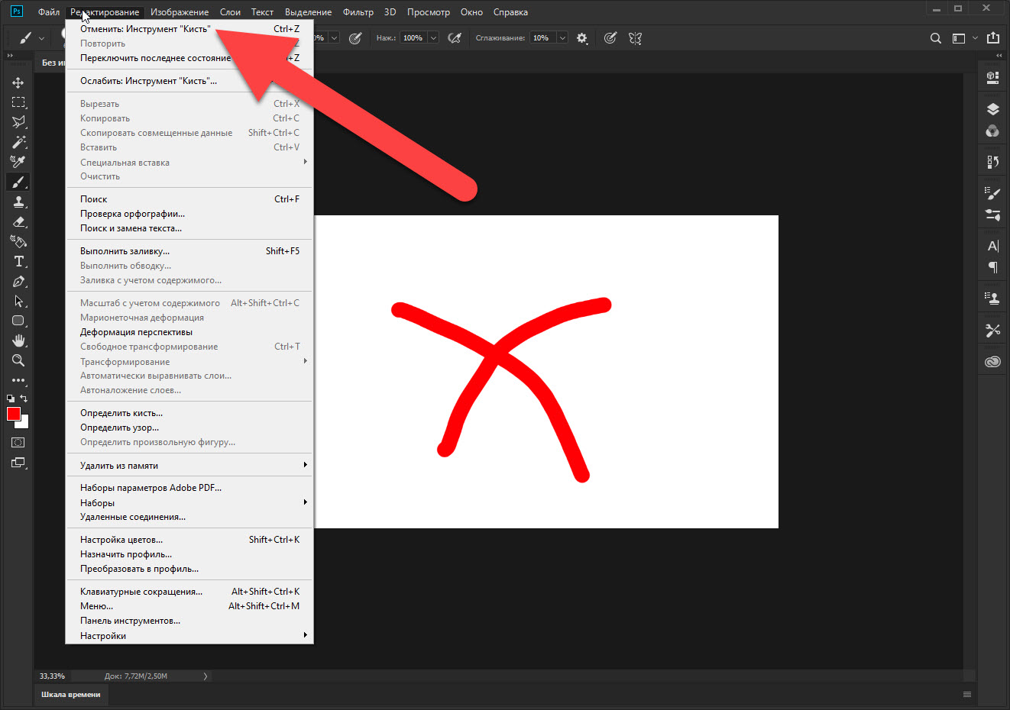
Task: Open the Brushes presets panel icon
Action: [992, 215]
